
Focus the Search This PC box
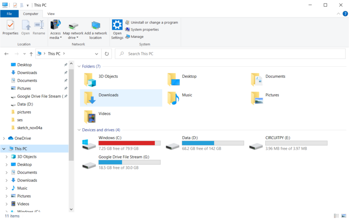pyautogui.click(x=230, y=54)
